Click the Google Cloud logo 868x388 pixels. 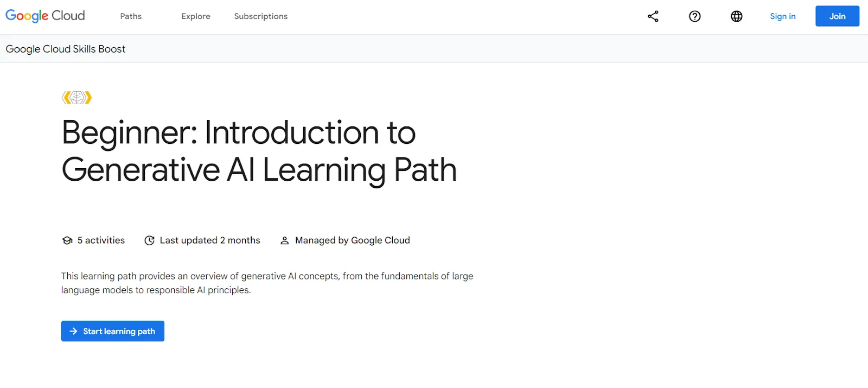(x=45, y=16)
